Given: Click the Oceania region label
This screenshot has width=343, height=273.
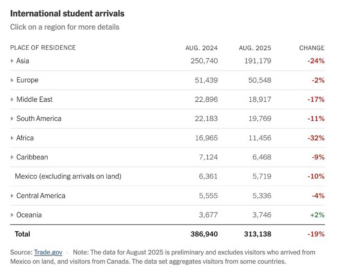Looking at the screenshot, I should pyautogui.click(x=29, y=215).
